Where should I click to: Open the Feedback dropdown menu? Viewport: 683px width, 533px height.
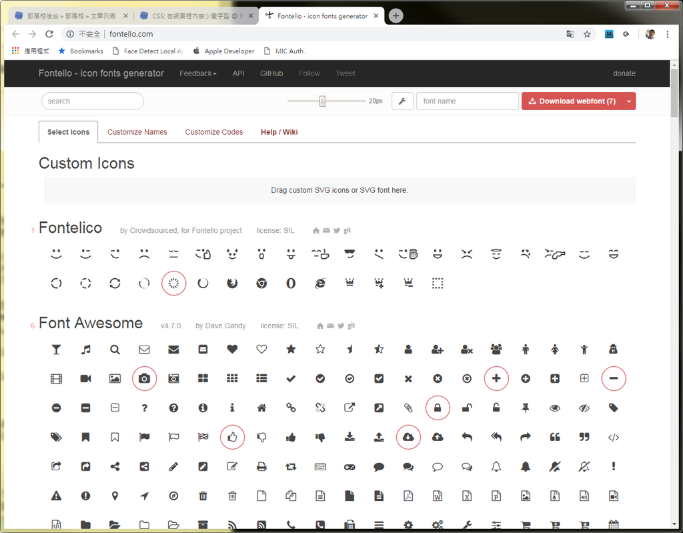click(x=197, y=73)
